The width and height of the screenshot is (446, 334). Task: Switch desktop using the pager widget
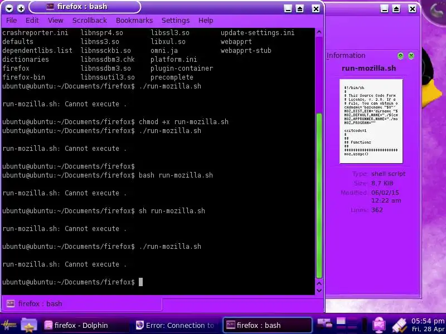pos(347,325)
